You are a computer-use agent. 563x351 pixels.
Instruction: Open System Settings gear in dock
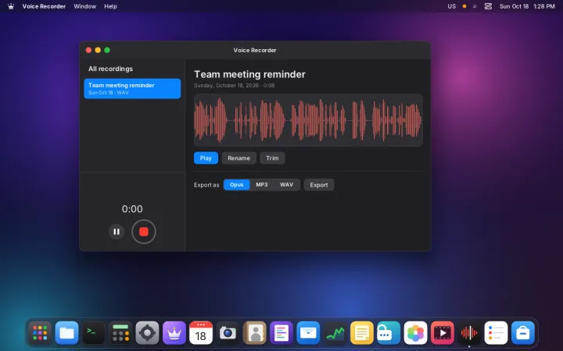pyautogui.click(x=147, y=333)
